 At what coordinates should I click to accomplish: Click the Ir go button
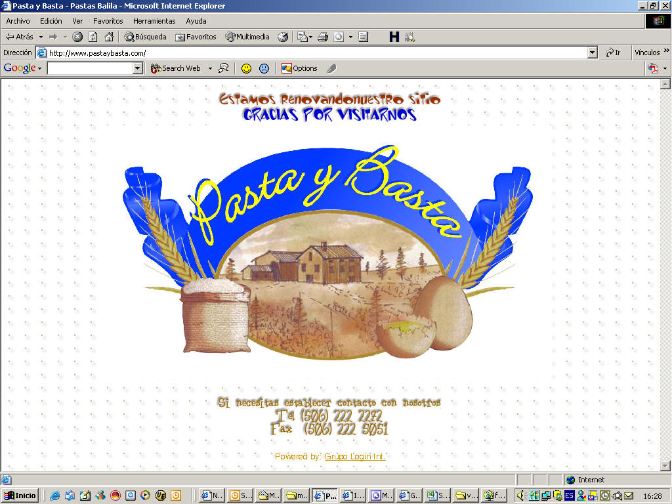tap(614, 52)
